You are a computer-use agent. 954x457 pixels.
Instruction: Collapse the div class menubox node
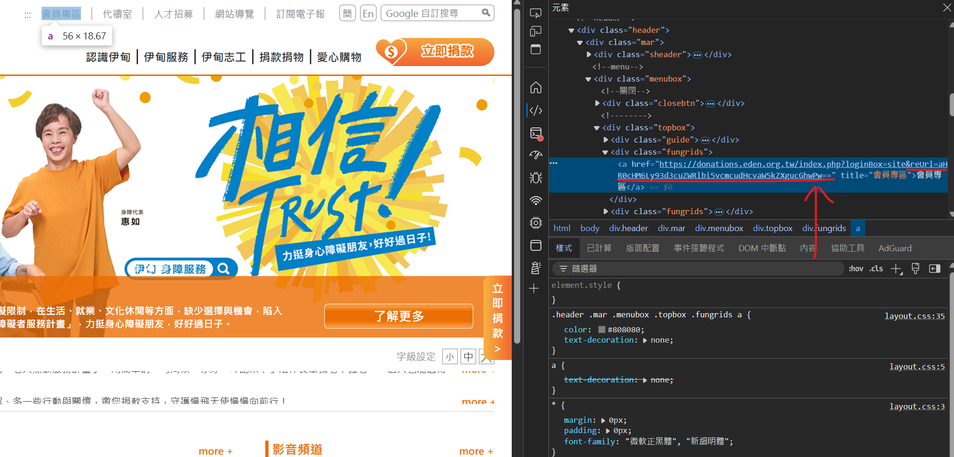click(588, 79)
